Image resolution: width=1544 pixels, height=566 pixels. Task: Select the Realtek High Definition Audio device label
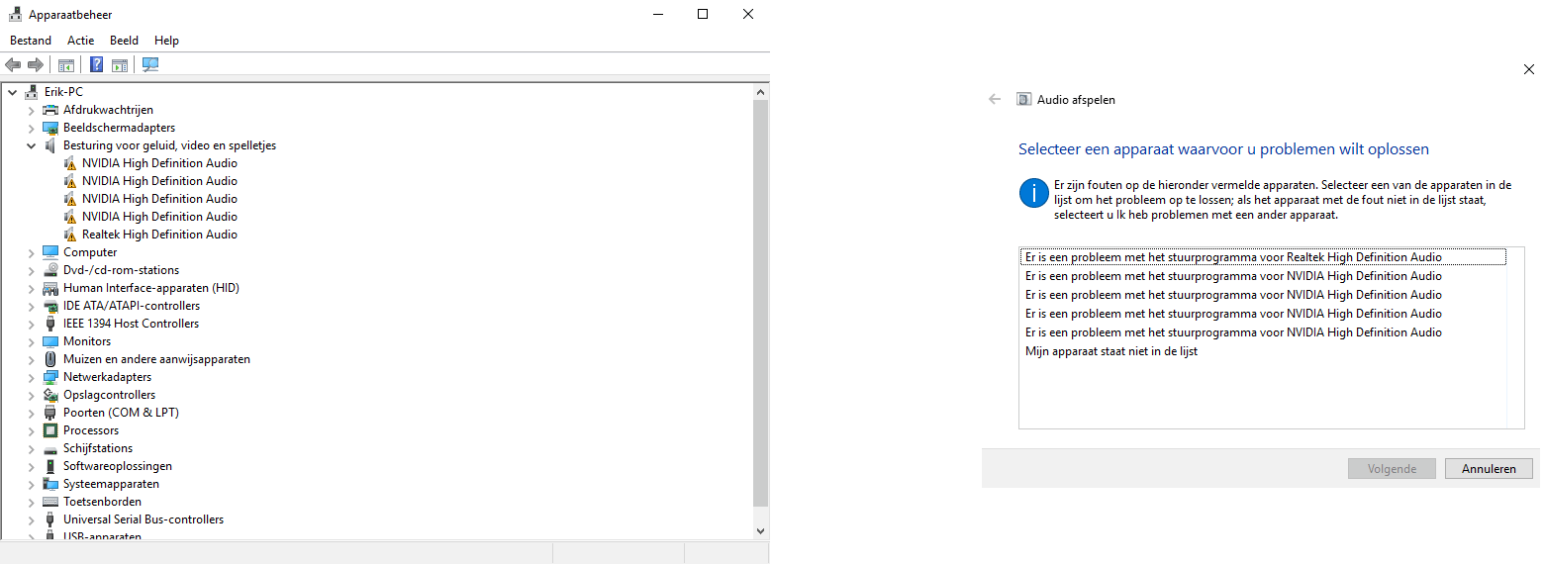(x=159, y=235)
